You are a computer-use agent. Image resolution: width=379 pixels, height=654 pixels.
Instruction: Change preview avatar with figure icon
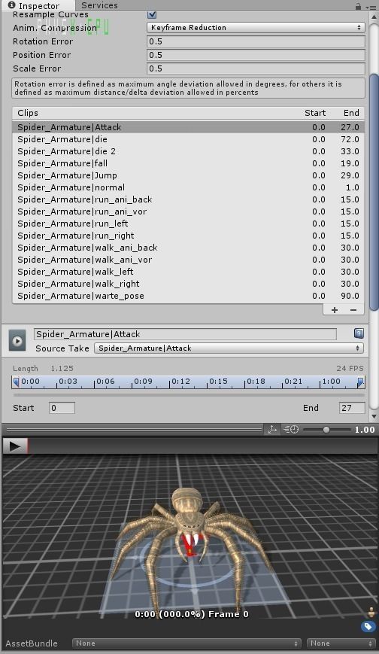coord(371,613)
